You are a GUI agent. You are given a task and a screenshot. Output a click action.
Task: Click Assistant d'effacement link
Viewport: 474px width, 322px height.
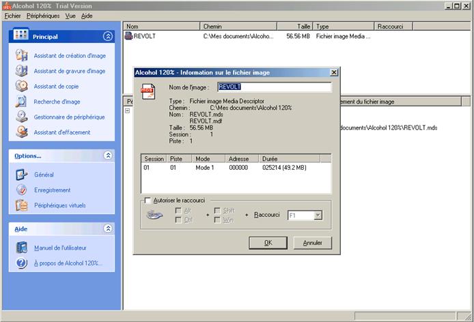coord(62,132)
